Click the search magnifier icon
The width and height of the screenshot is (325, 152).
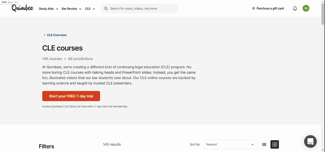106,8
